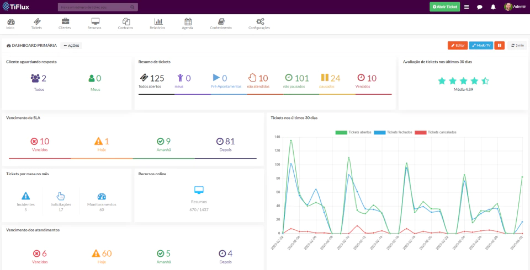Open the hamburger menu in top bar
Viewport: 530px width, 270px height.
tap(467, 7)
